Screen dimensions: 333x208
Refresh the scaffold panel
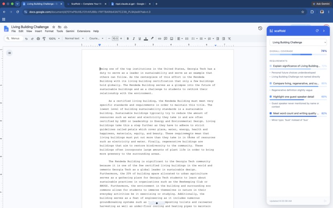[x=317, y=31]
